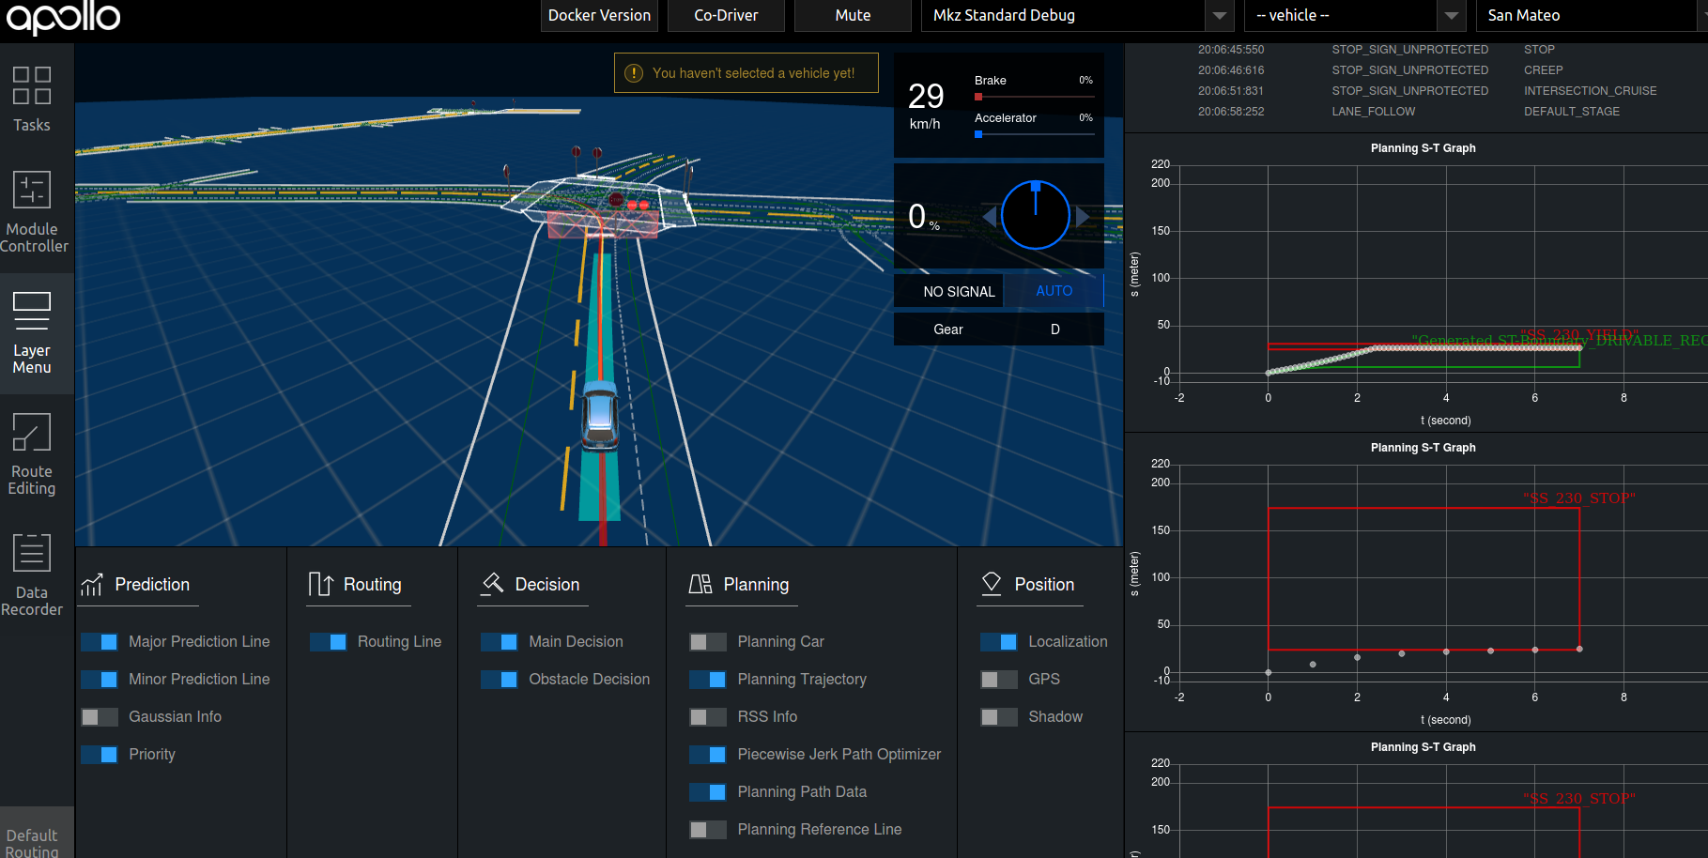Image resolution: width=1708 pixels, height=858 pixels.
Task: Toggle Planning Trajectory layer
Action: [708, 680]
